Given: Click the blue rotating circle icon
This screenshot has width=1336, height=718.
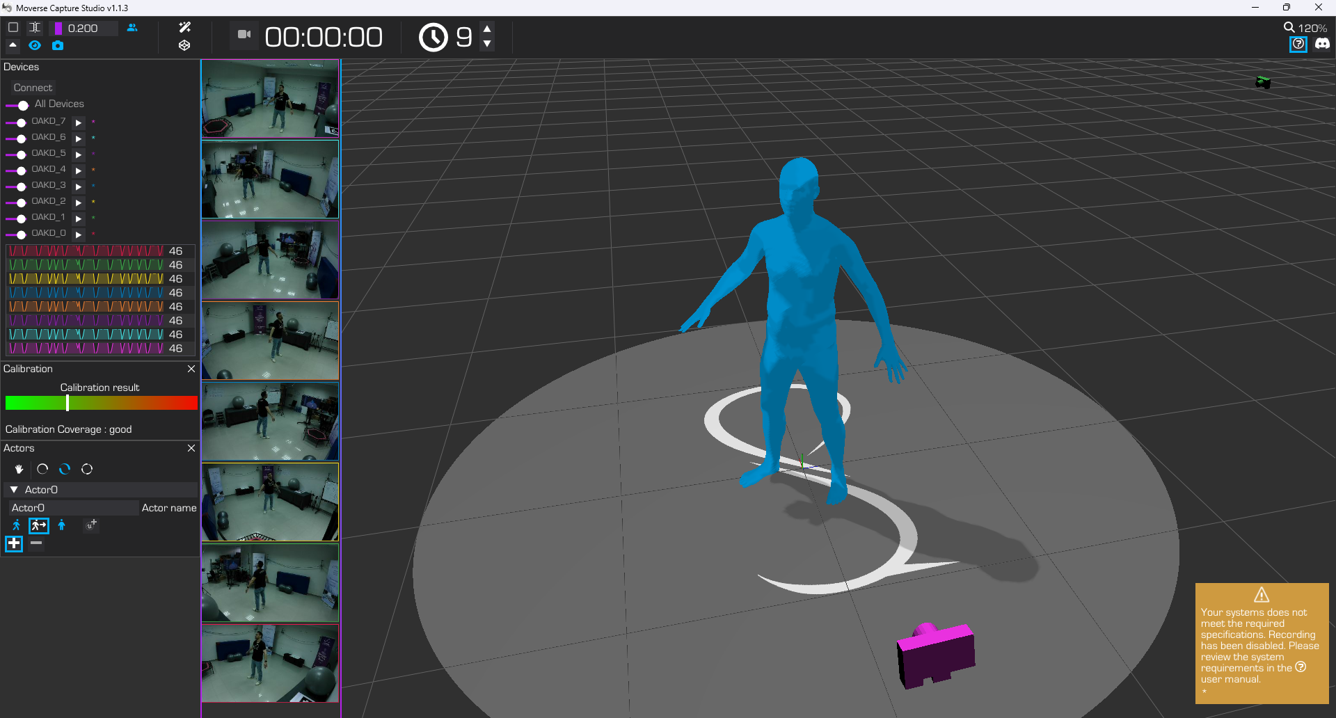Looking at the screenshot, I should 65,469.
